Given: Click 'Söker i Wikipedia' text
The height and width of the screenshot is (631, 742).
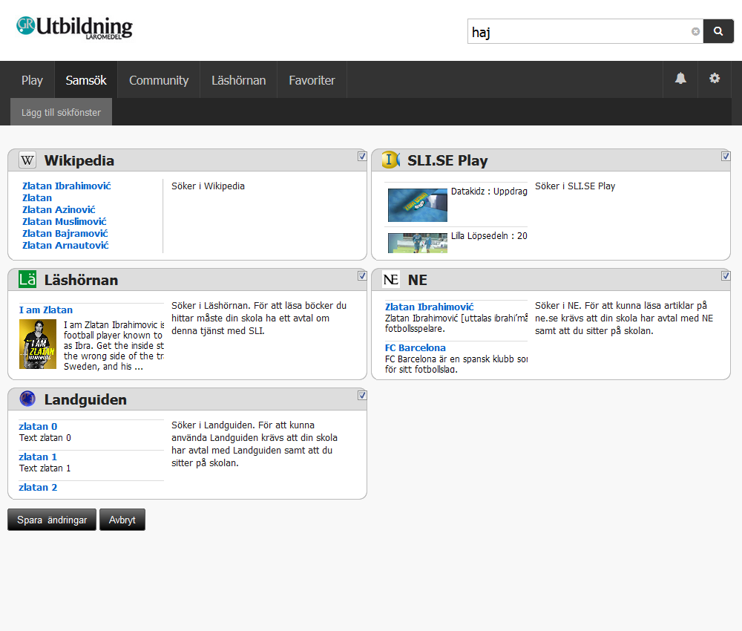Looking at the screenshot, I should point(208,186).
